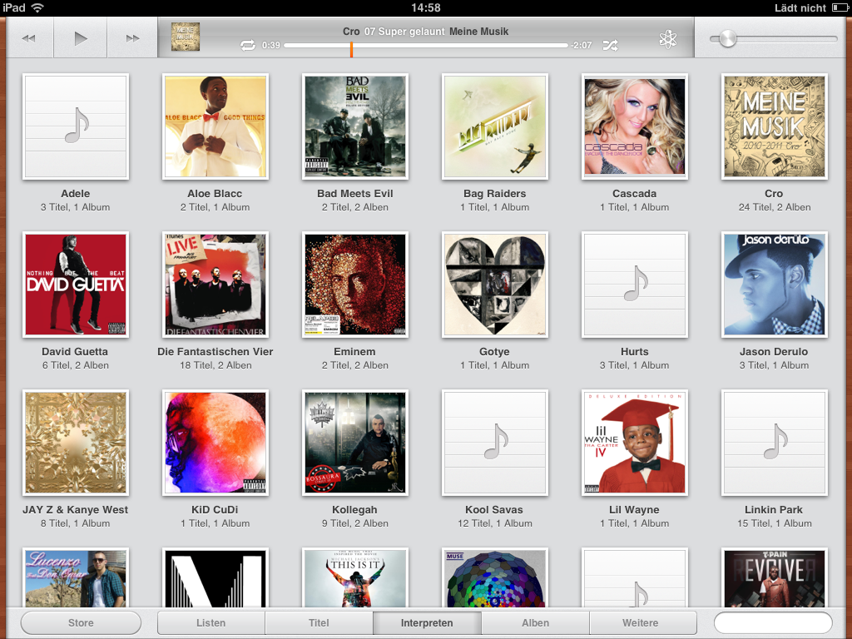Open the Cascada album cover
The image size is (852, 639).
pos(635,126)
